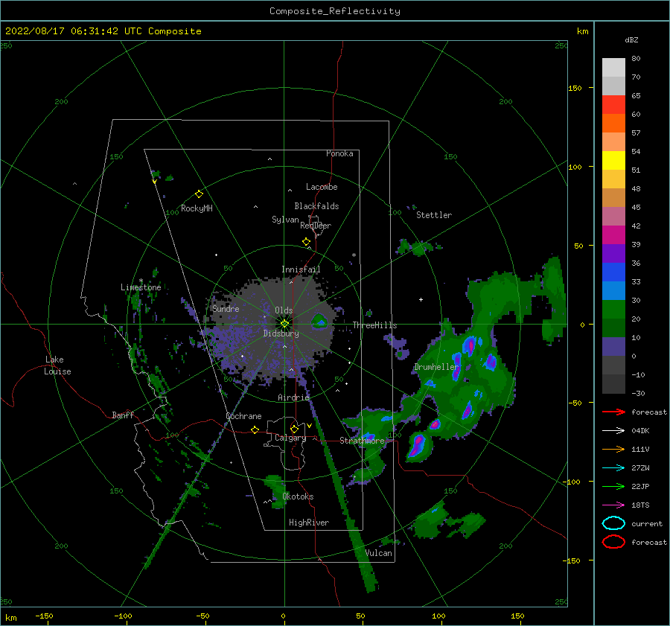The image size is (670, 626).
Task: Click the orange 111V arrow legend icon
Action: (x=613, y=449)
